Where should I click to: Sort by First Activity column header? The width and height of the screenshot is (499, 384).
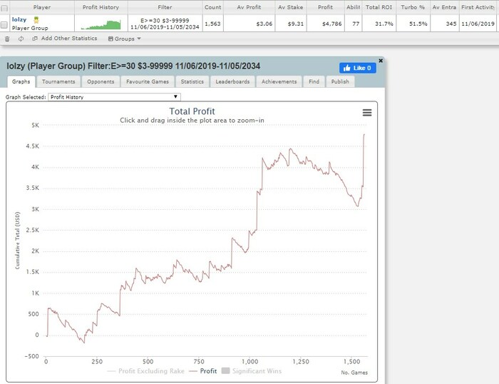point(478,7)
